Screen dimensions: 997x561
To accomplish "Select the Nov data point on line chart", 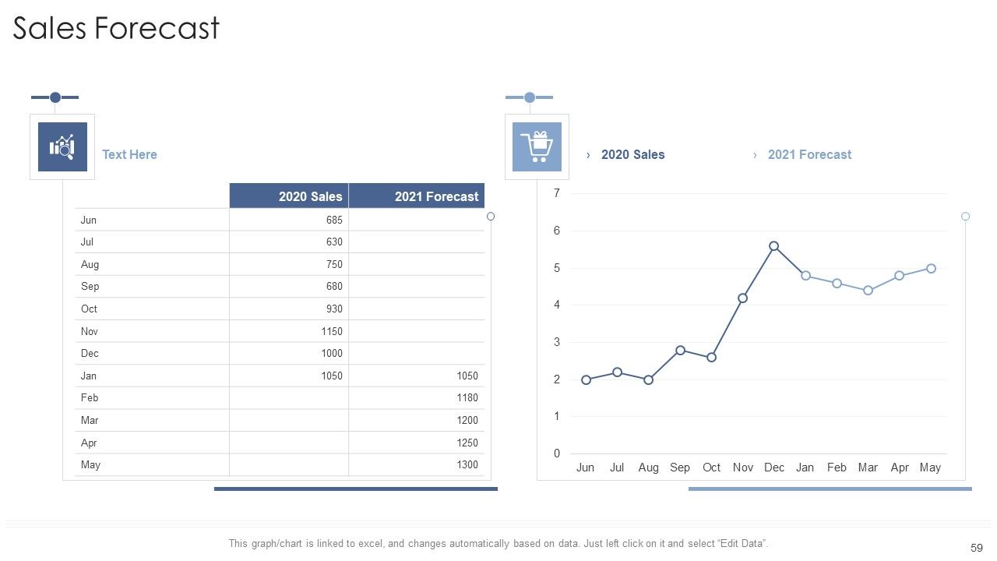I will pos(742,298).
